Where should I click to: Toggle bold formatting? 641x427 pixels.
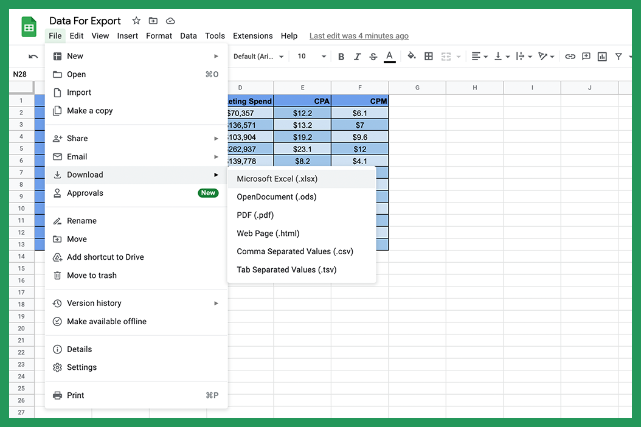[x=341, y=56]
